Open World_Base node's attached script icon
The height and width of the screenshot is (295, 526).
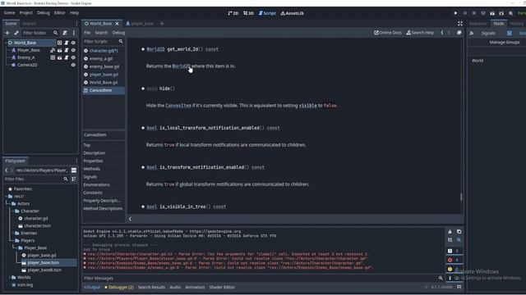[67, 43]
